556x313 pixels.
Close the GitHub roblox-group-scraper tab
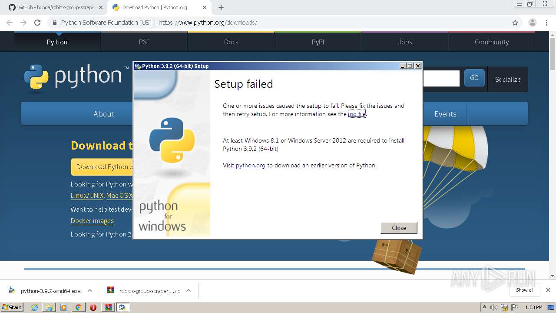[x=101, y=7]
